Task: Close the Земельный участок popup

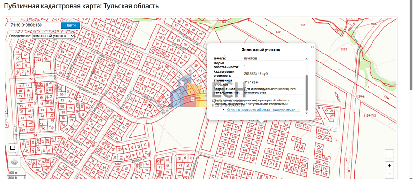Action: [312, 47]
